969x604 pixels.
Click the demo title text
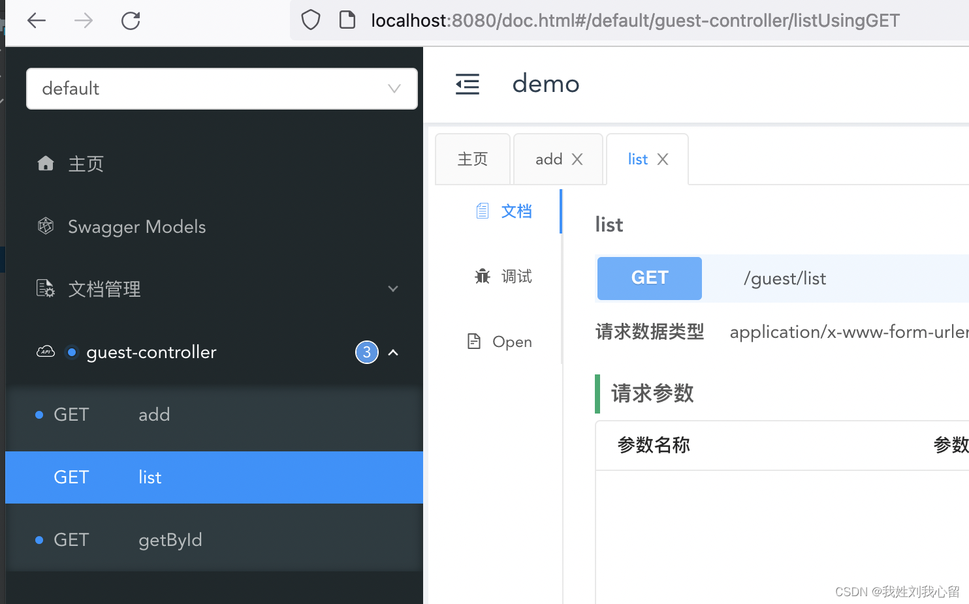[546, 84]
